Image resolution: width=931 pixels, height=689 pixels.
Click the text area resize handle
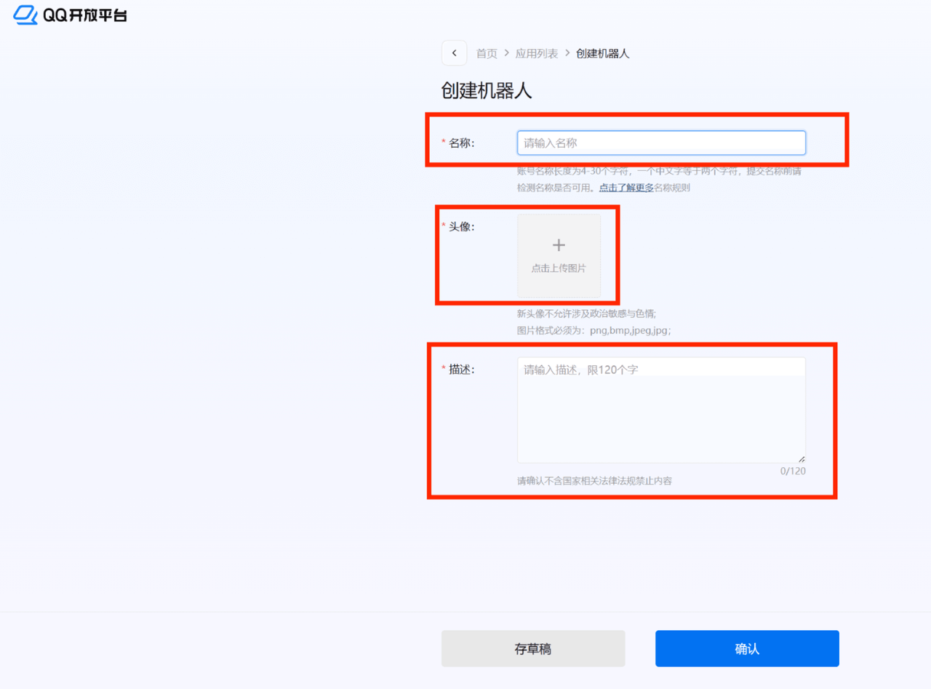pyautogui.click(x=802, y=459)
